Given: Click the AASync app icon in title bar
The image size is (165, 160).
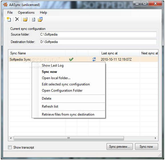Looking at the screenshot, I should [5, 5].
